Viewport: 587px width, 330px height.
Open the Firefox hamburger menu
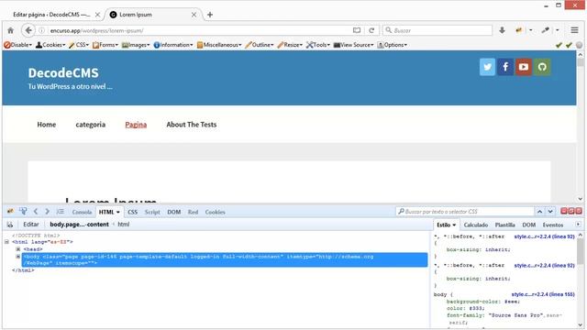tap(575, 30)
